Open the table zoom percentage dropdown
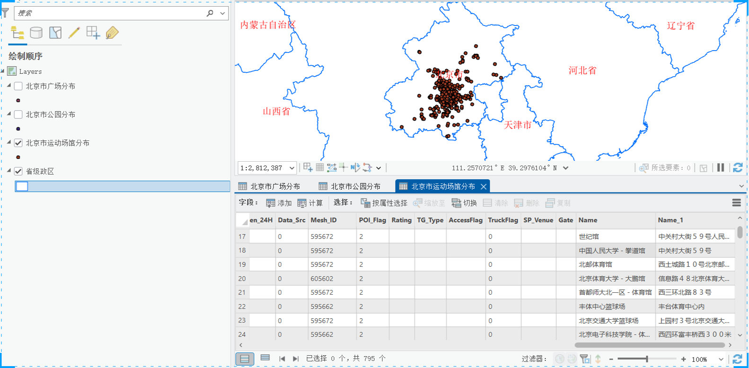Screen dimensions: 749x368 coord(721,359)
